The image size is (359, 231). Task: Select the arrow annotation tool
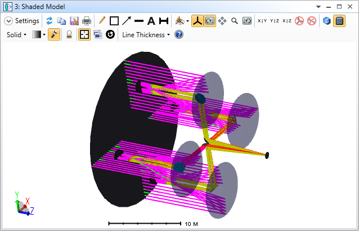click(x=127, y=21)
